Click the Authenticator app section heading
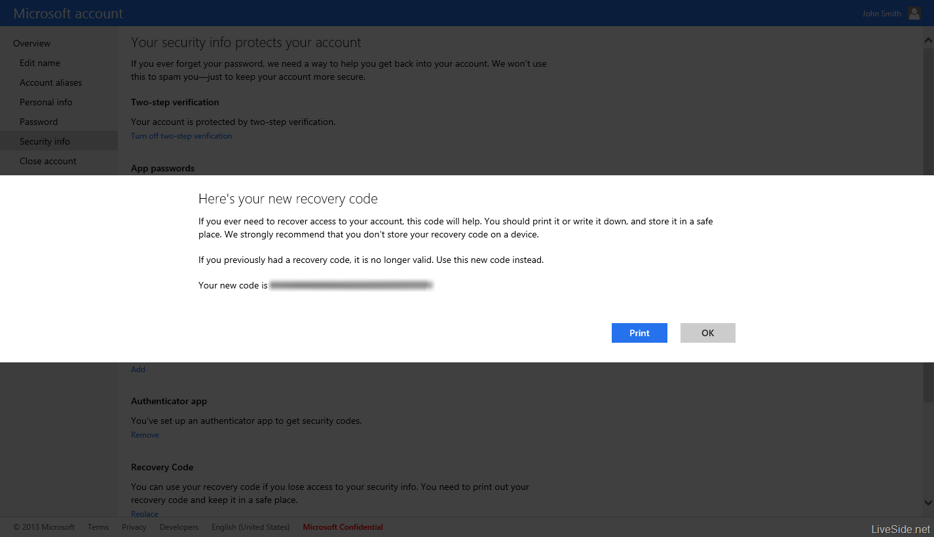This screenshot has width=934, height=537. [169, 402]
